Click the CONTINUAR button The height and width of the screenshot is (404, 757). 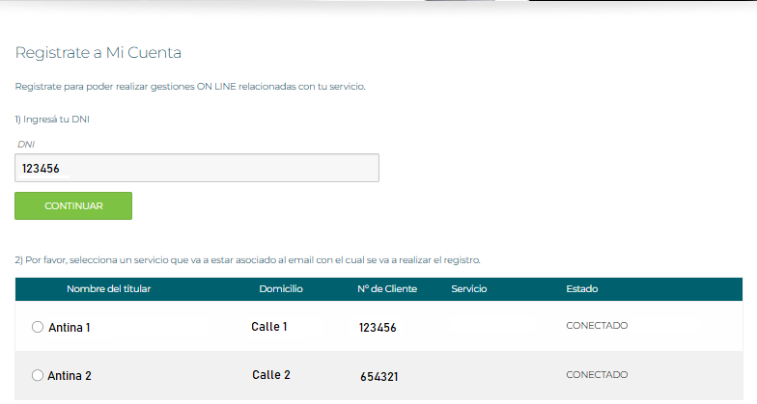[x=73, y=205]
